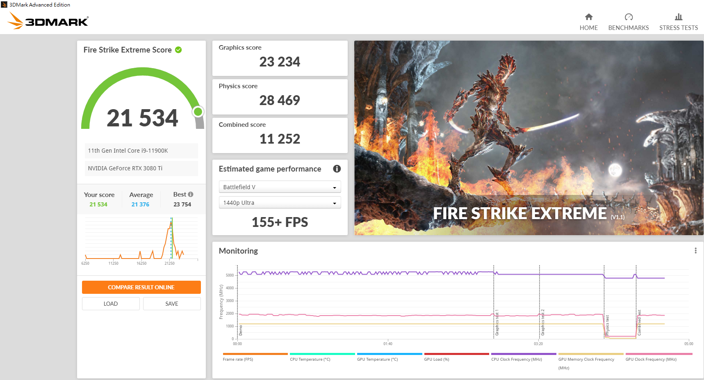Click the Physics test marker
The image size is (704, 380).
(607, 325)
